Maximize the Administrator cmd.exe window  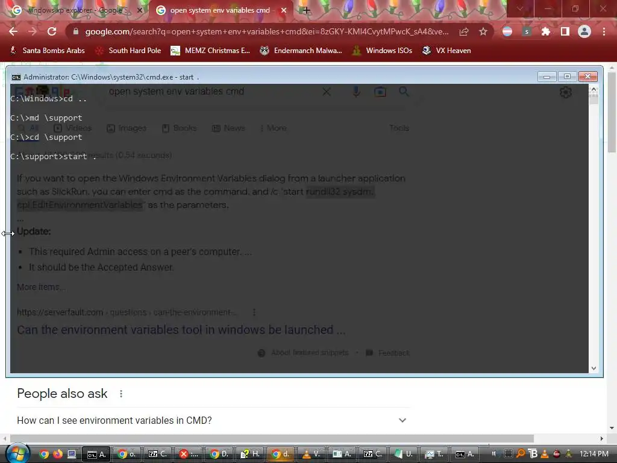[x=567, y=77]
